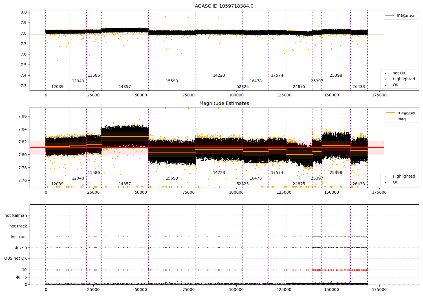Select the 'Ion. rad.' row label
The width and height of the screenshot is (423, 296).
[19, 237]
